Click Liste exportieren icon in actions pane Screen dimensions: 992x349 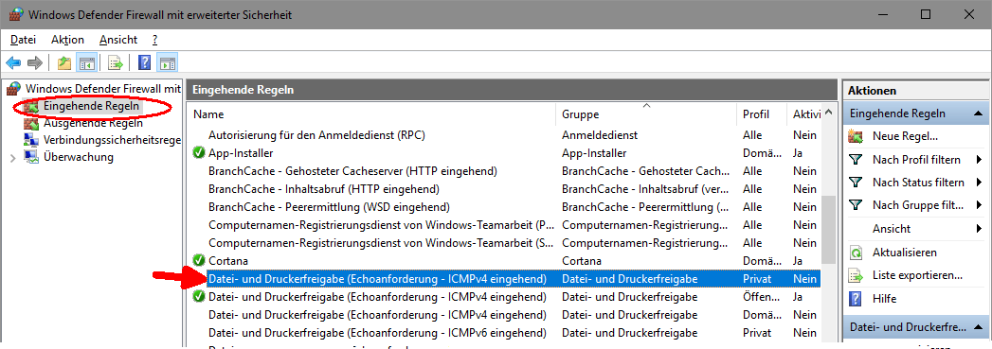click(x=856, y=276)
